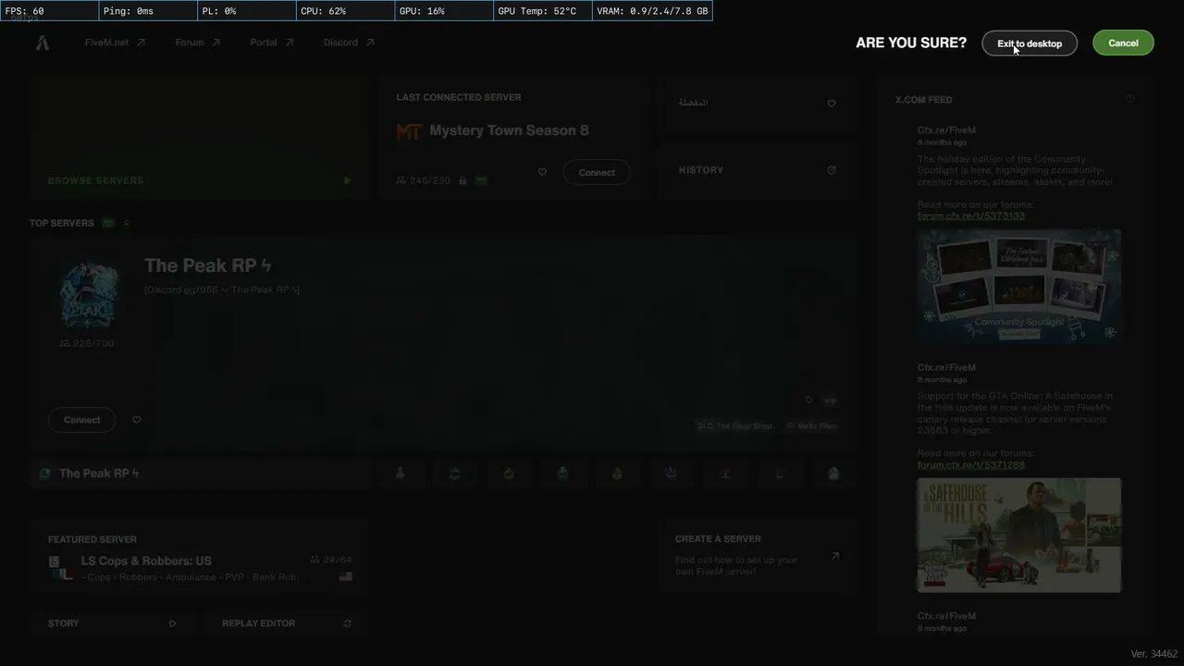
Task: Click the arrow icon on Create a Server
Action: coord(835,556)
